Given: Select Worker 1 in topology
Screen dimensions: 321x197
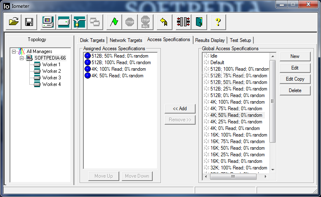Looking at the screenshot, I should point(51,65).
